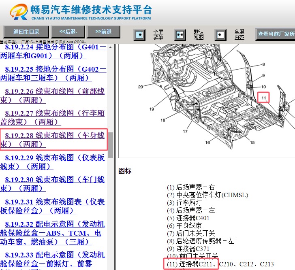This screenshot has height=270, width=295.
Task: Open 8.19.2.31 仪表板保险丝盒 table link
Action: pyautogui.click(x=52, y=206)
